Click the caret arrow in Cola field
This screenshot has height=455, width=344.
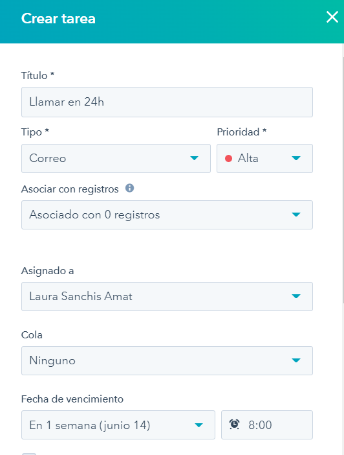[296, 360]
